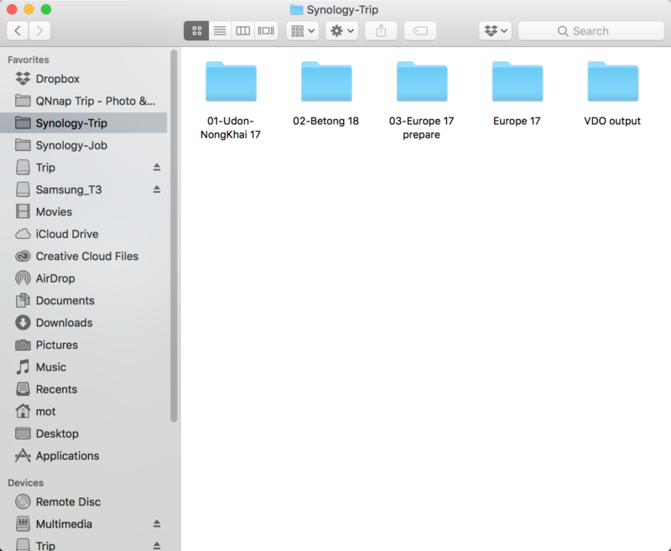Click the Dropbox icon in the sidebar
The height and width of the screenshot is (551, 671).
coord(23,79)
